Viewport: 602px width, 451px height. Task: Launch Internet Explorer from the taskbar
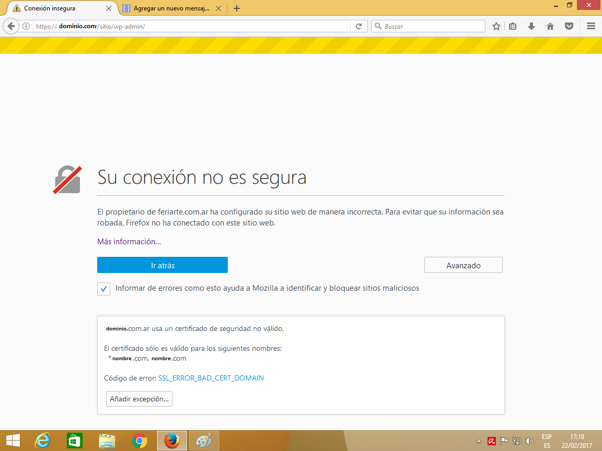point(42,441)
